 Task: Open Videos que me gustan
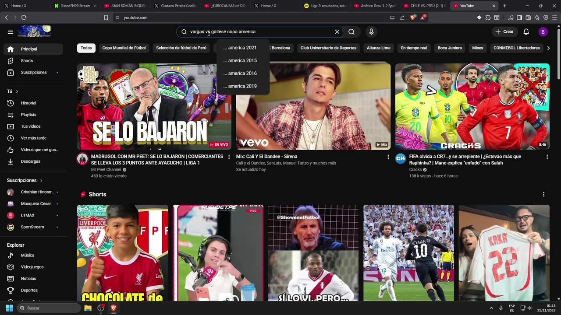point(33,150)
